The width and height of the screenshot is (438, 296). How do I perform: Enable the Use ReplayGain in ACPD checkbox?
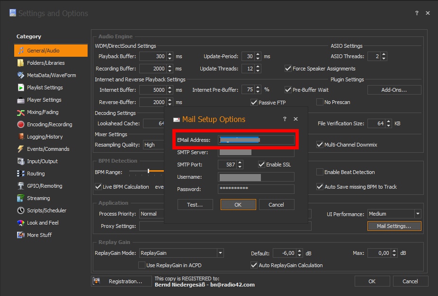pyautogui.click(x=142, y=265)
